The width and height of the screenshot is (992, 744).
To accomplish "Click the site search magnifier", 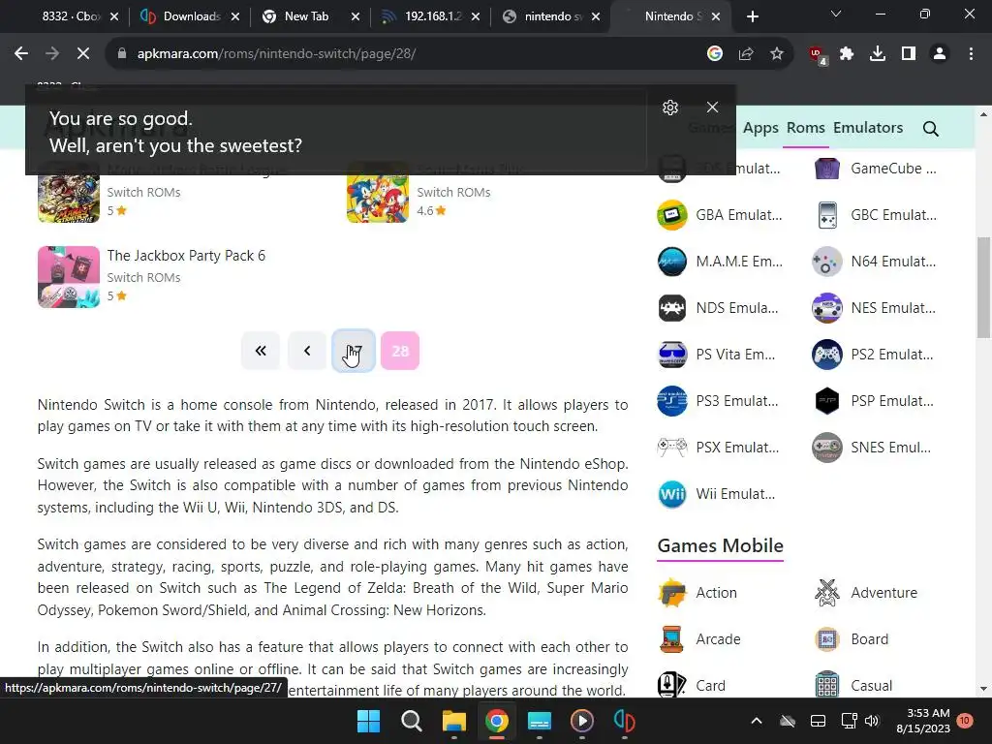I will click(x=930, y=129).
